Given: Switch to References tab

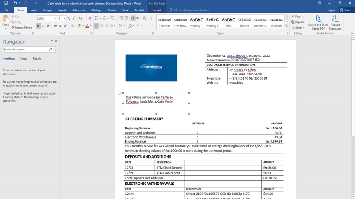Looking at the screenshot, I should [78, 10].
